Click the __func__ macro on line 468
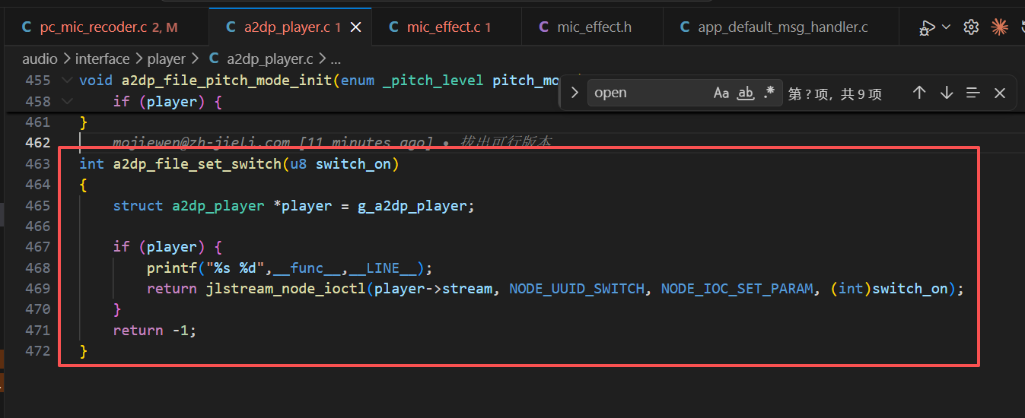The image size is (1025, 418). [307, 268]
